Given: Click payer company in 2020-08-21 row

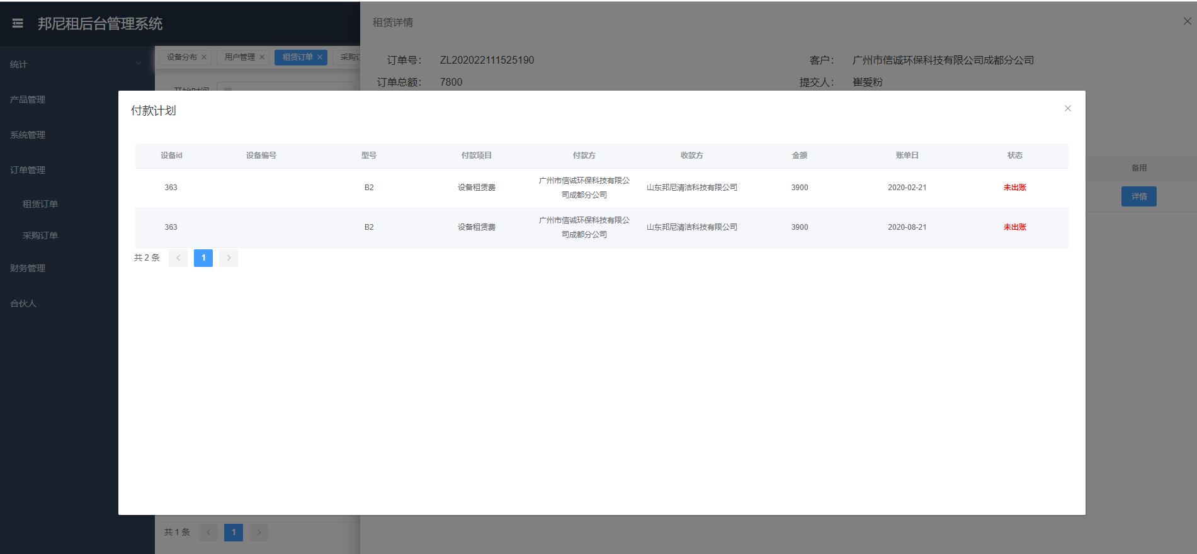Looking at the screenshot, I should 584,227.
